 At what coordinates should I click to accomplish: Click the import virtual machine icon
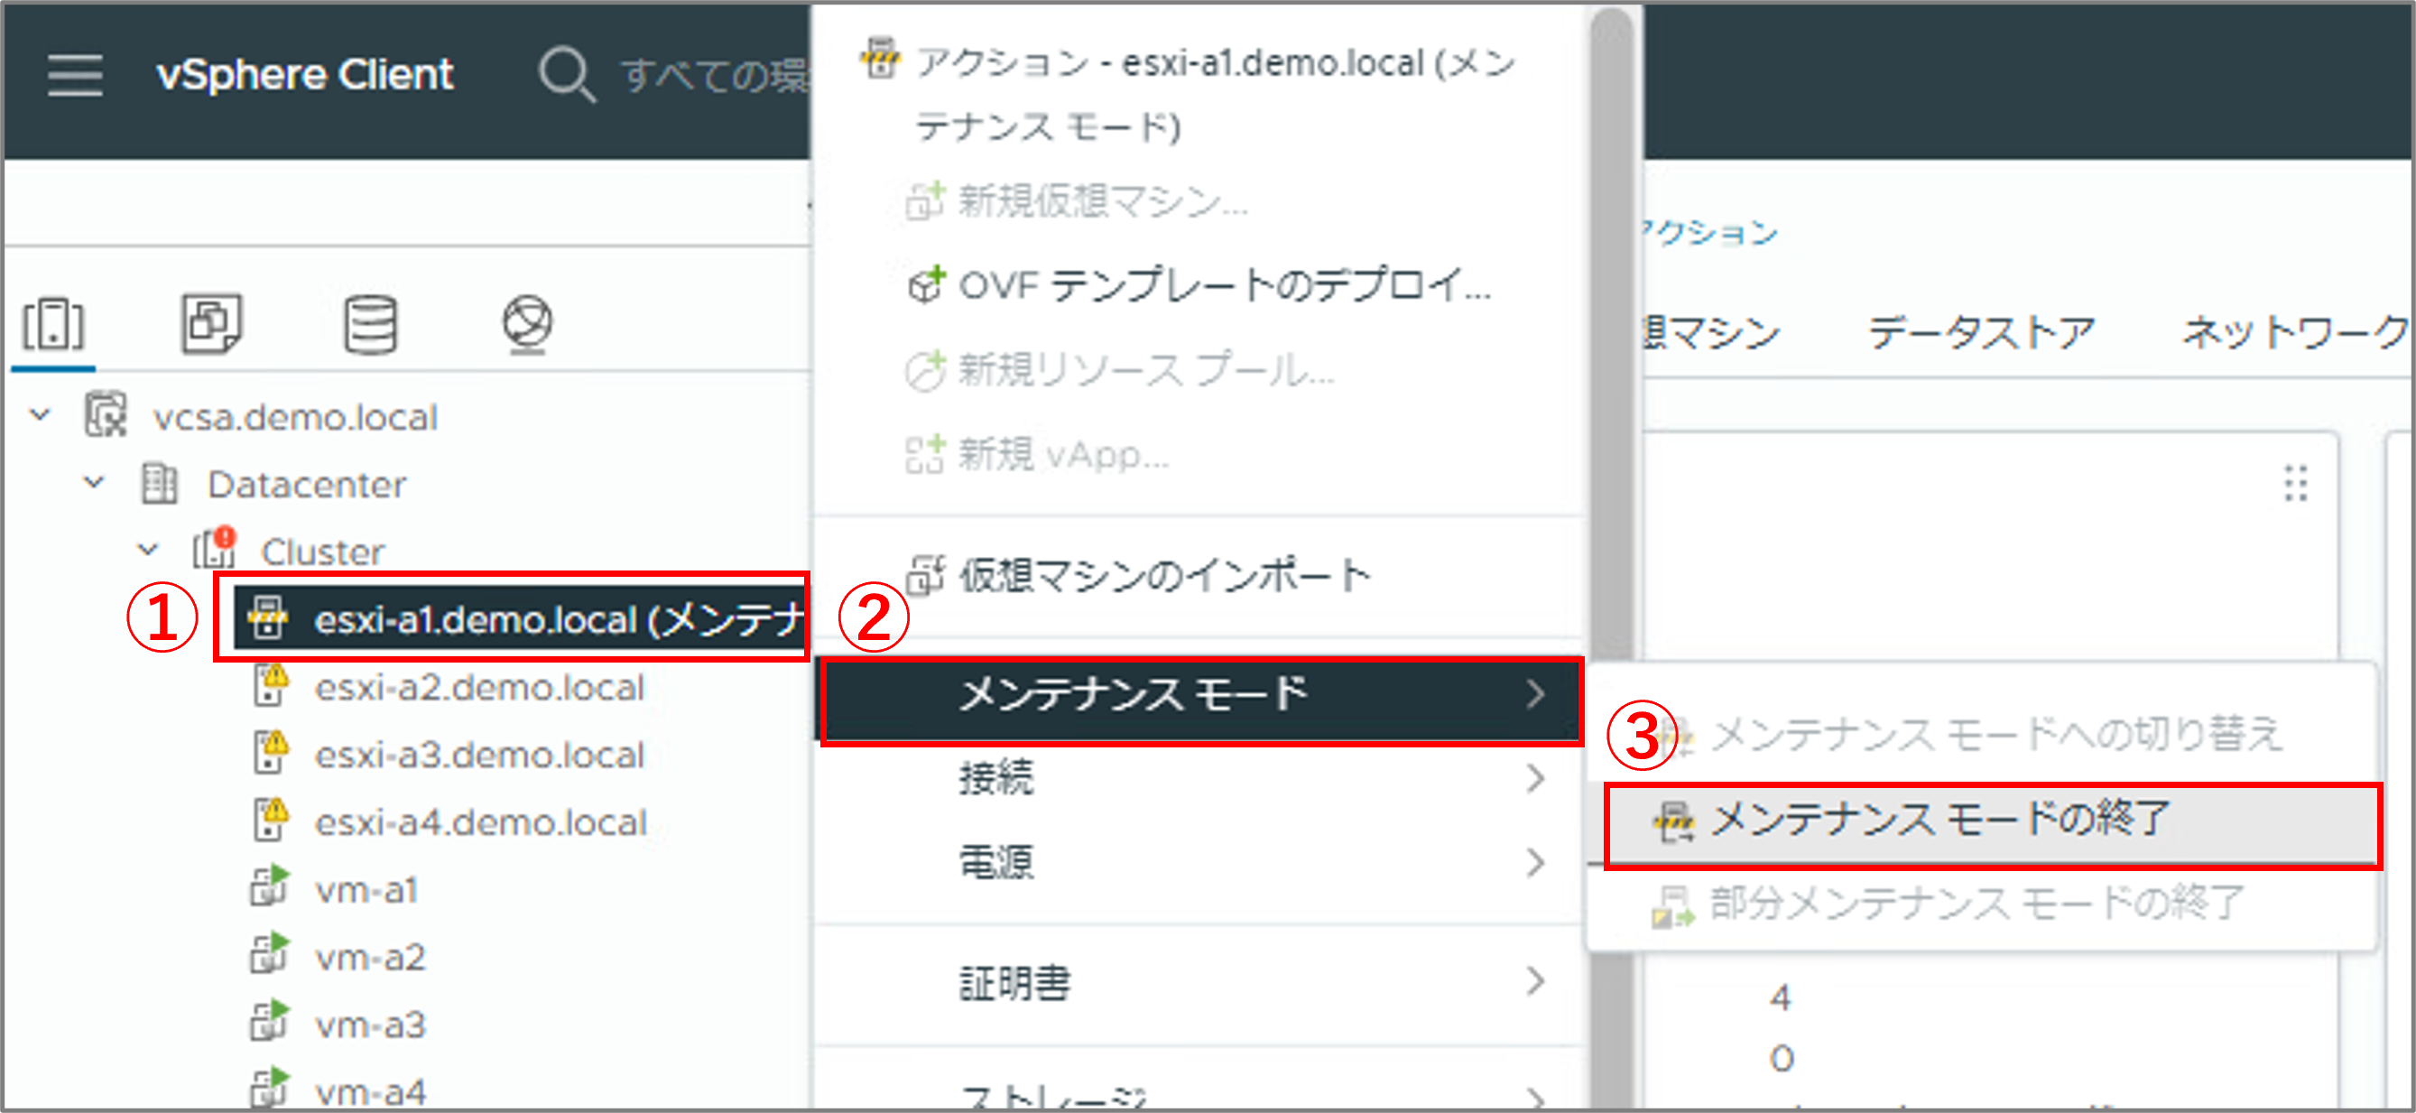[x=926, y=575]
